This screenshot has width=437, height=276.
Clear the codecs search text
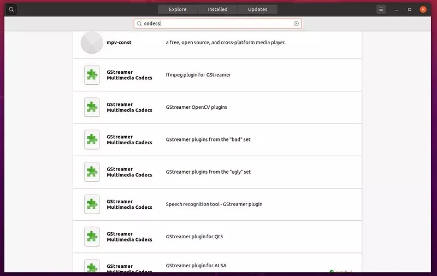pos(296,24)
